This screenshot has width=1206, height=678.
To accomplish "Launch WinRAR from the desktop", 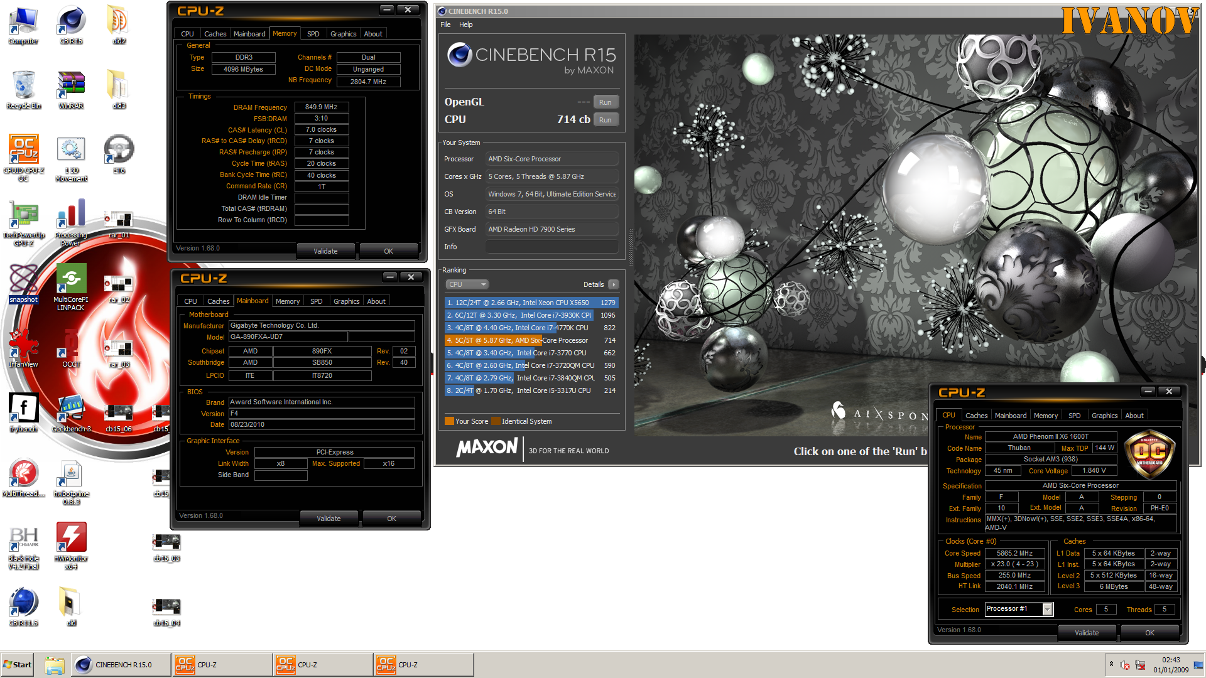I will pyautogui.click(x=71, y=90).
